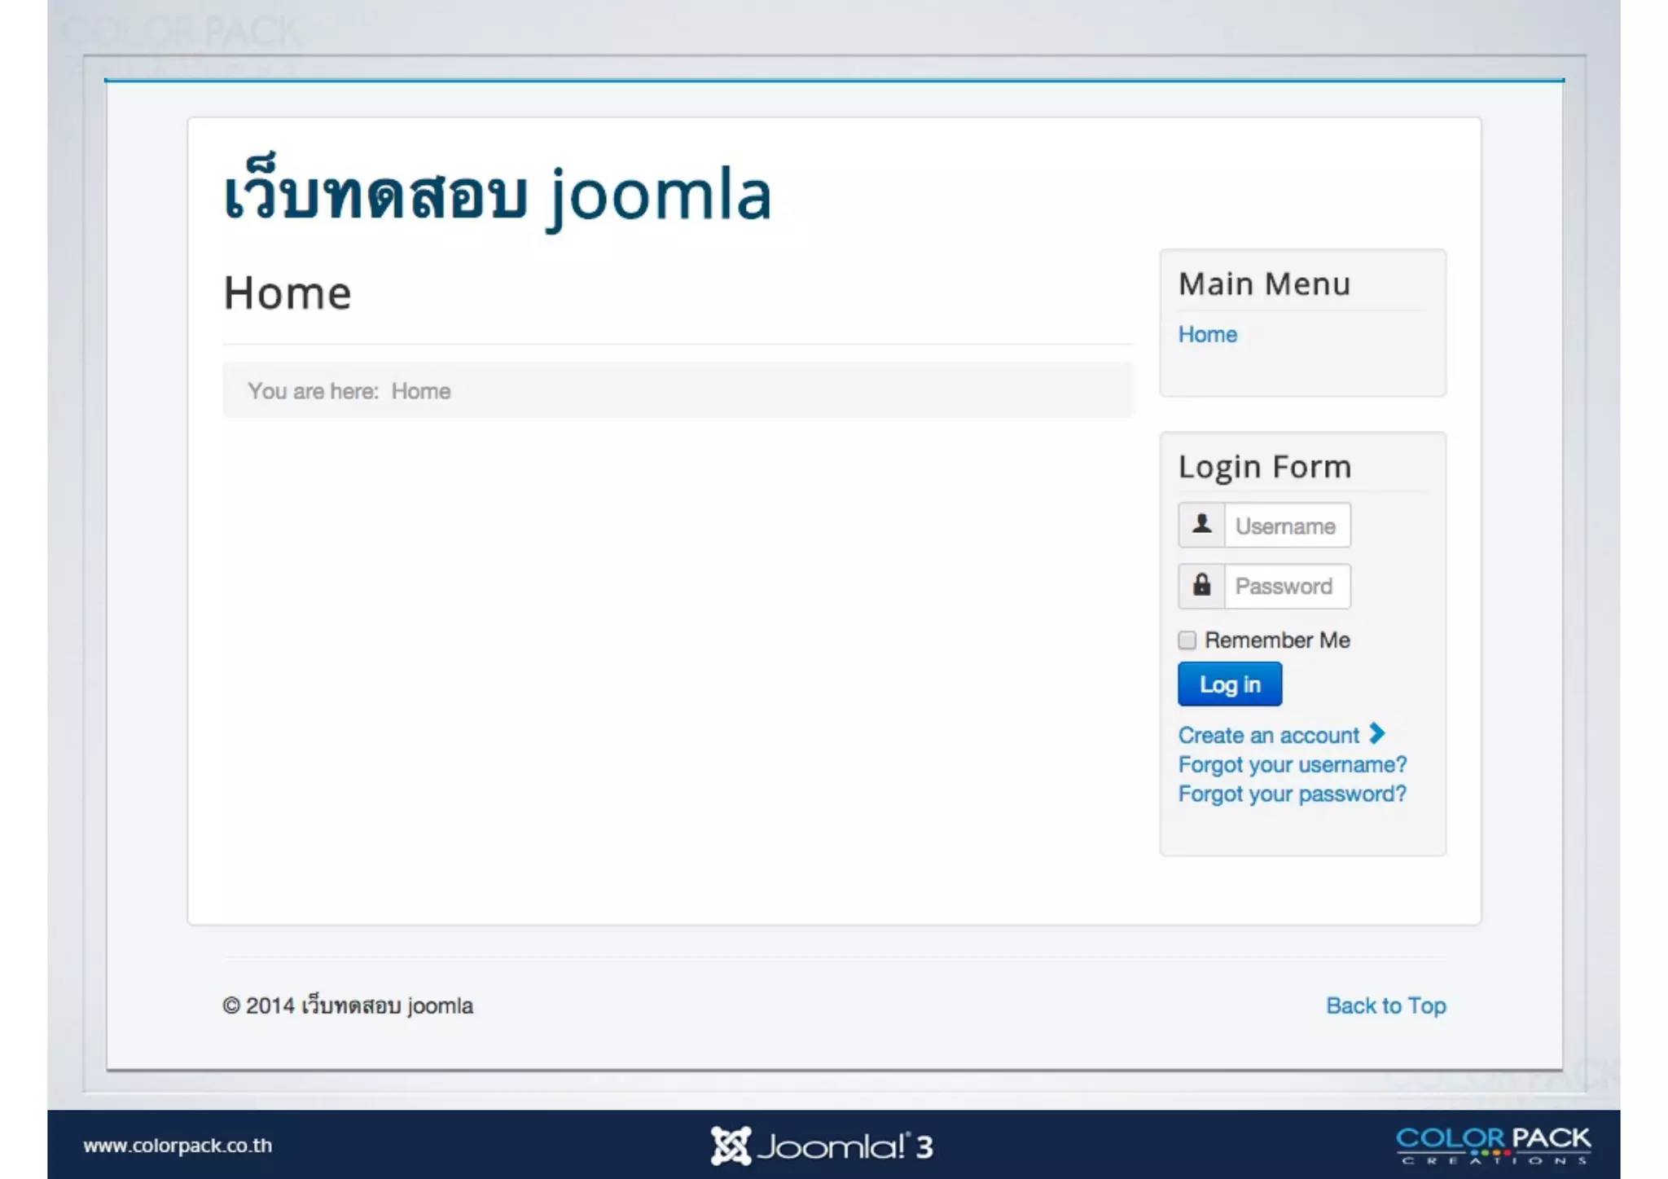Image resolution: width=1668 pixels, height=1179 pixels.
Task: Click arrow icon next to Create an account
Action: tap(1377, 734)
